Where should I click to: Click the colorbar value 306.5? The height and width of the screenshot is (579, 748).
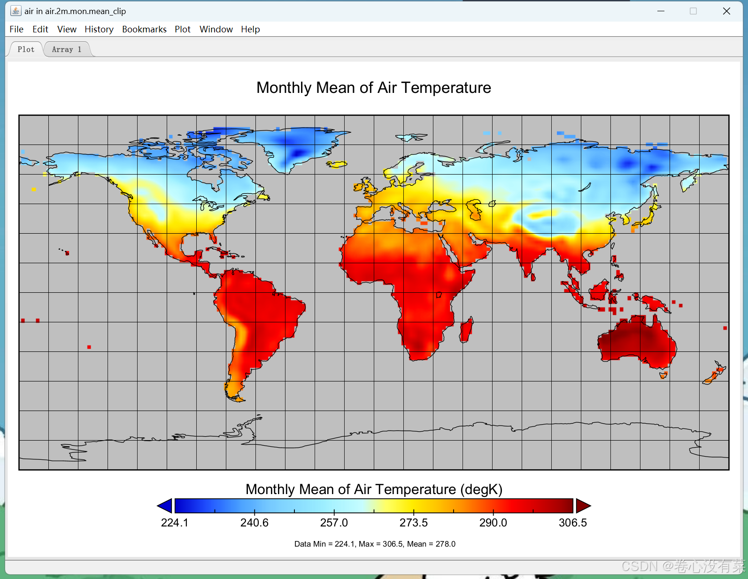coord(573,523)
